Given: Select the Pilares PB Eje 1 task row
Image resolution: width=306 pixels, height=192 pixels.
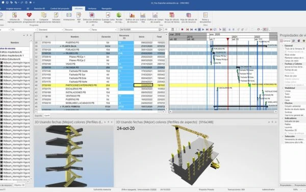Looking at the screenshot, I should point(100,57).
